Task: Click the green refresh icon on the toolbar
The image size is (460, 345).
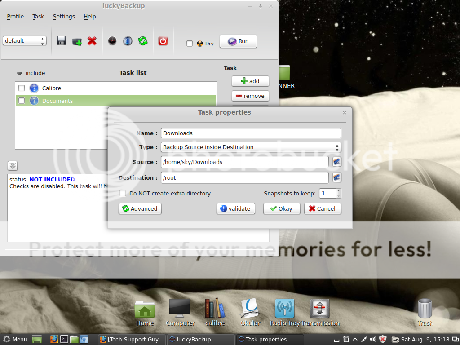Action: [x=143, y=40]
